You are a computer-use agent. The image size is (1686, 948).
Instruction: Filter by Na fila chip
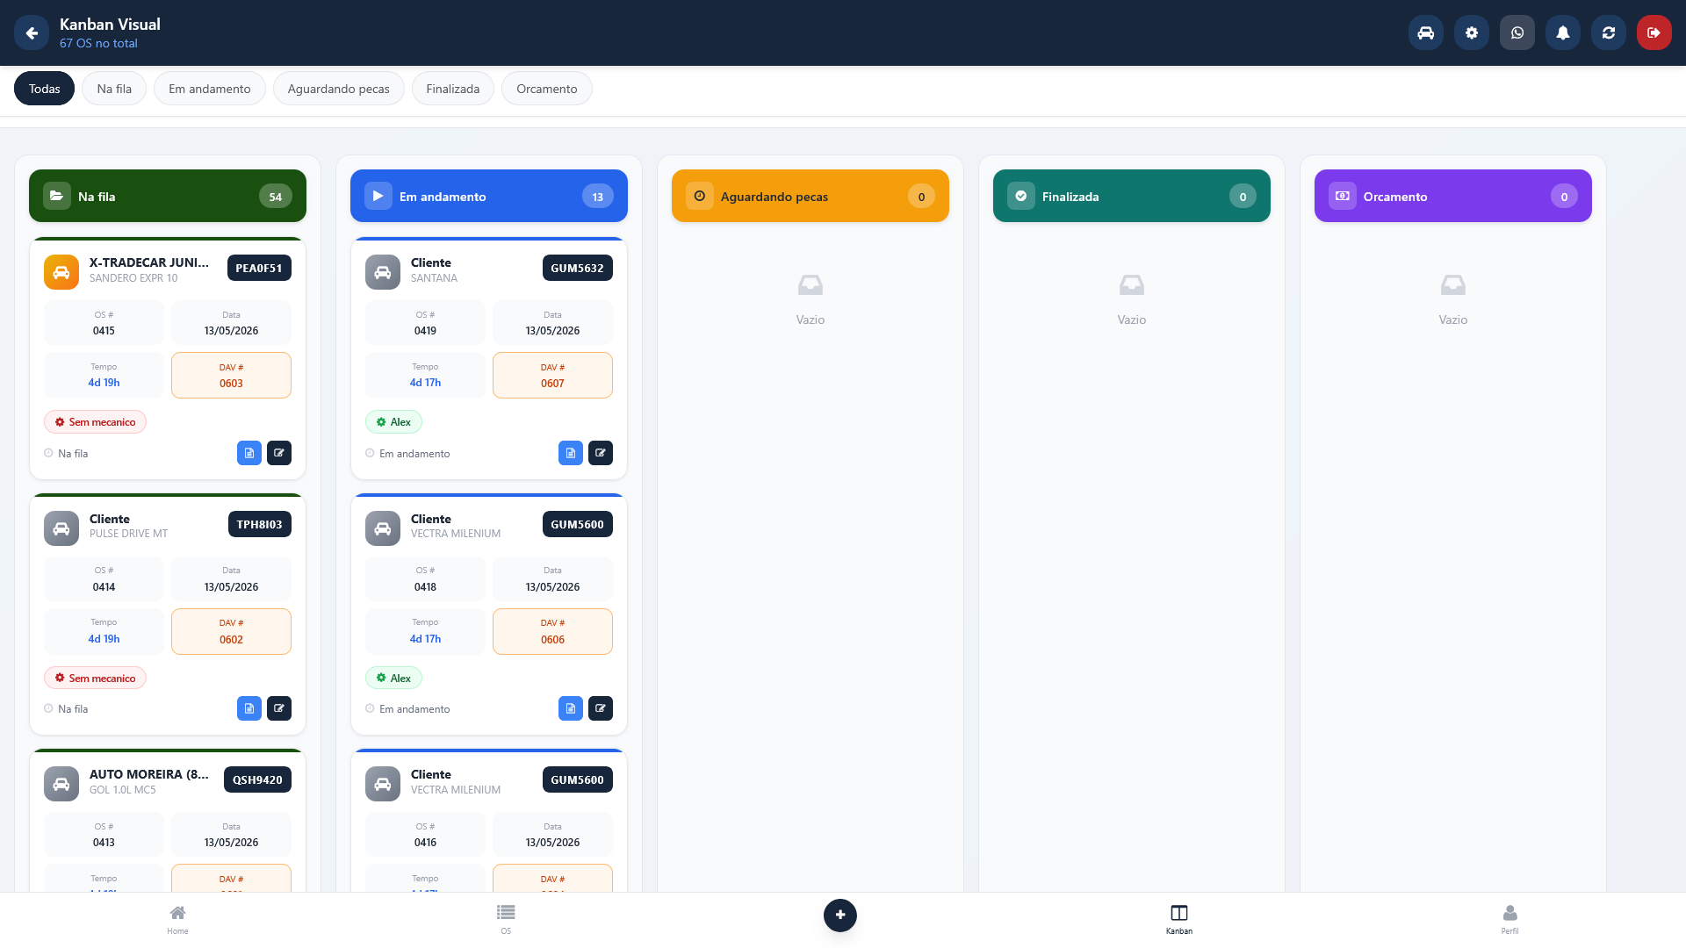114,89
